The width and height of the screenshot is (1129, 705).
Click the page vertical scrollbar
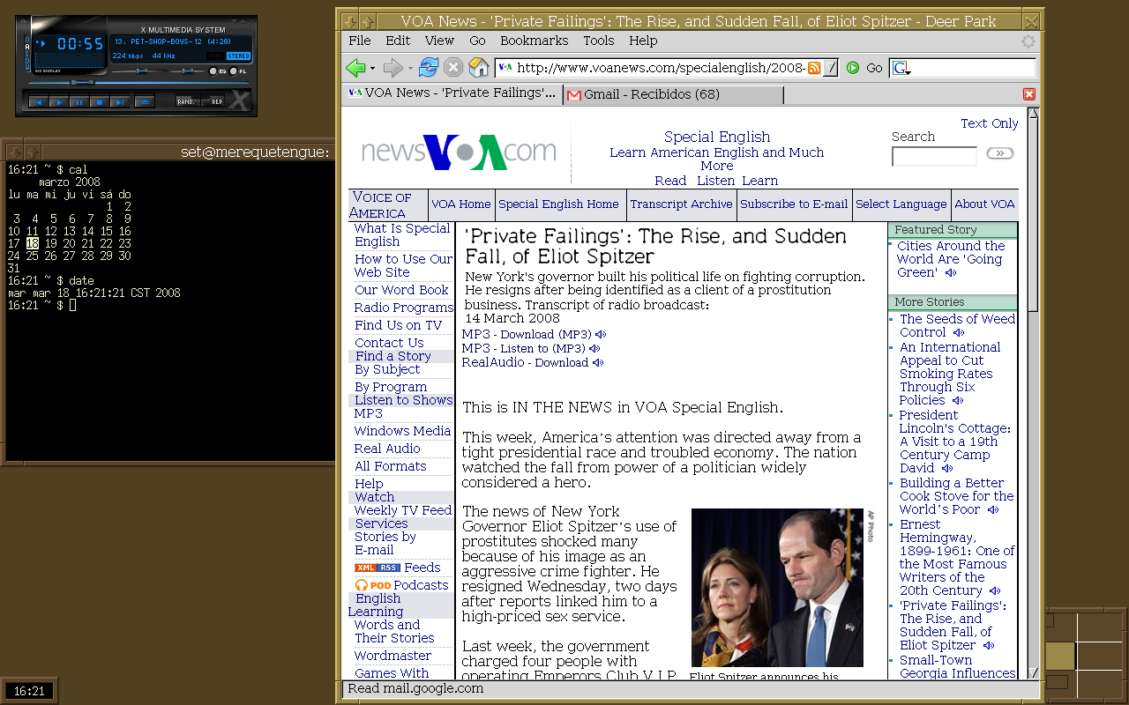1034,392
